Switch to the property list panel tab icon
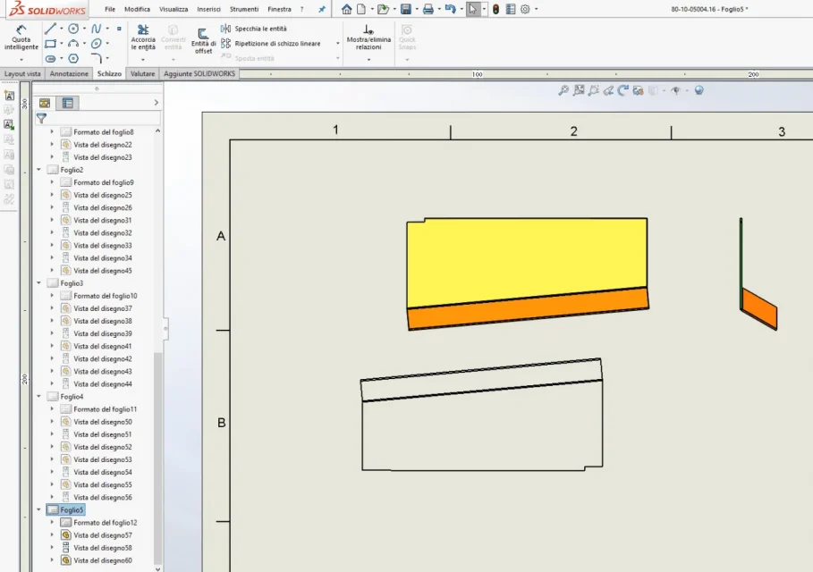This screenshot has width=813, height=572. point(67,103)
